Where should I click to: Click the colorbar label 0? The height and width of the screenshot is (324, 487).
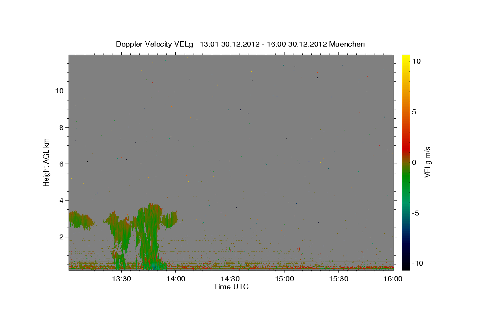pyautogui.click(x=414, y=162)
